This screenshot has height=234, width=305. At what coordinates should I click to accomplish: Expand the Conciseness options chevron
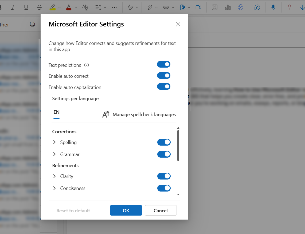pos(54,188)
